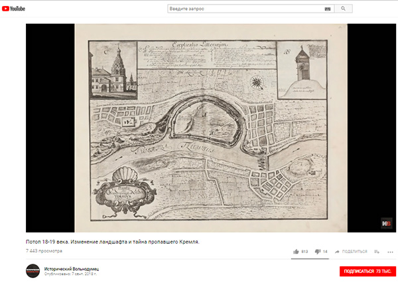Dislike the video with thumbs down

pyautogui.click(x=318, y=252)
